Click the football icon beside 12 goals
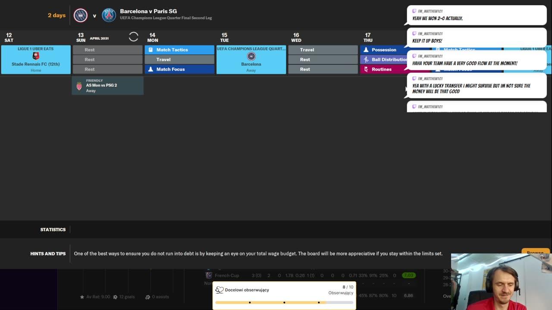 [x=116, y=297]
